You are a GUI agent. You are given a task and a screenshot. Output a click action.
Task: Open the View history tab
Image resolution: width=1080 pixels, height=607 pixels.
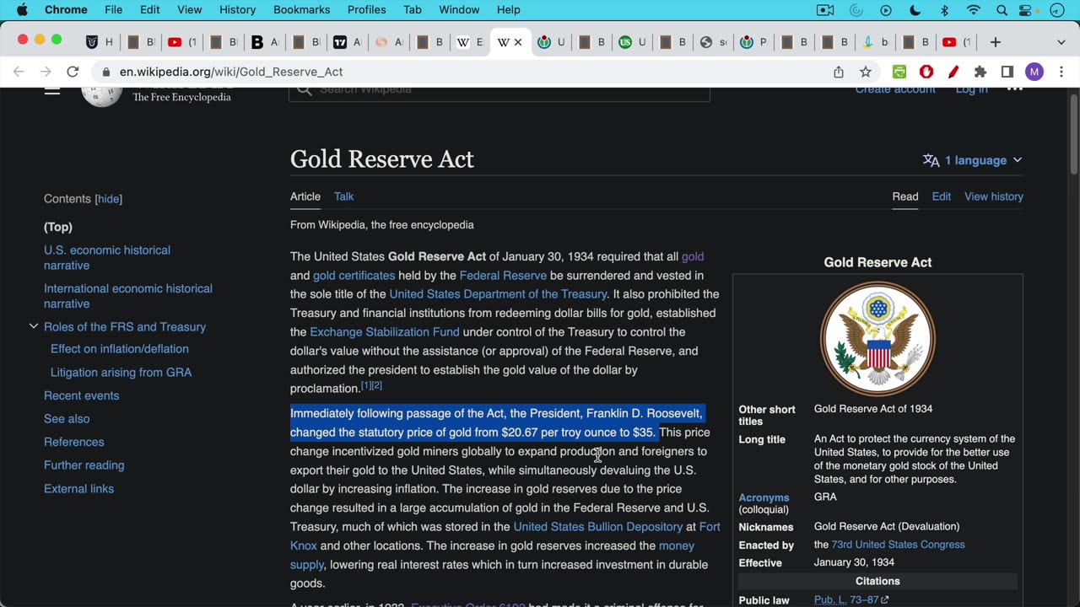click(994, 196)
